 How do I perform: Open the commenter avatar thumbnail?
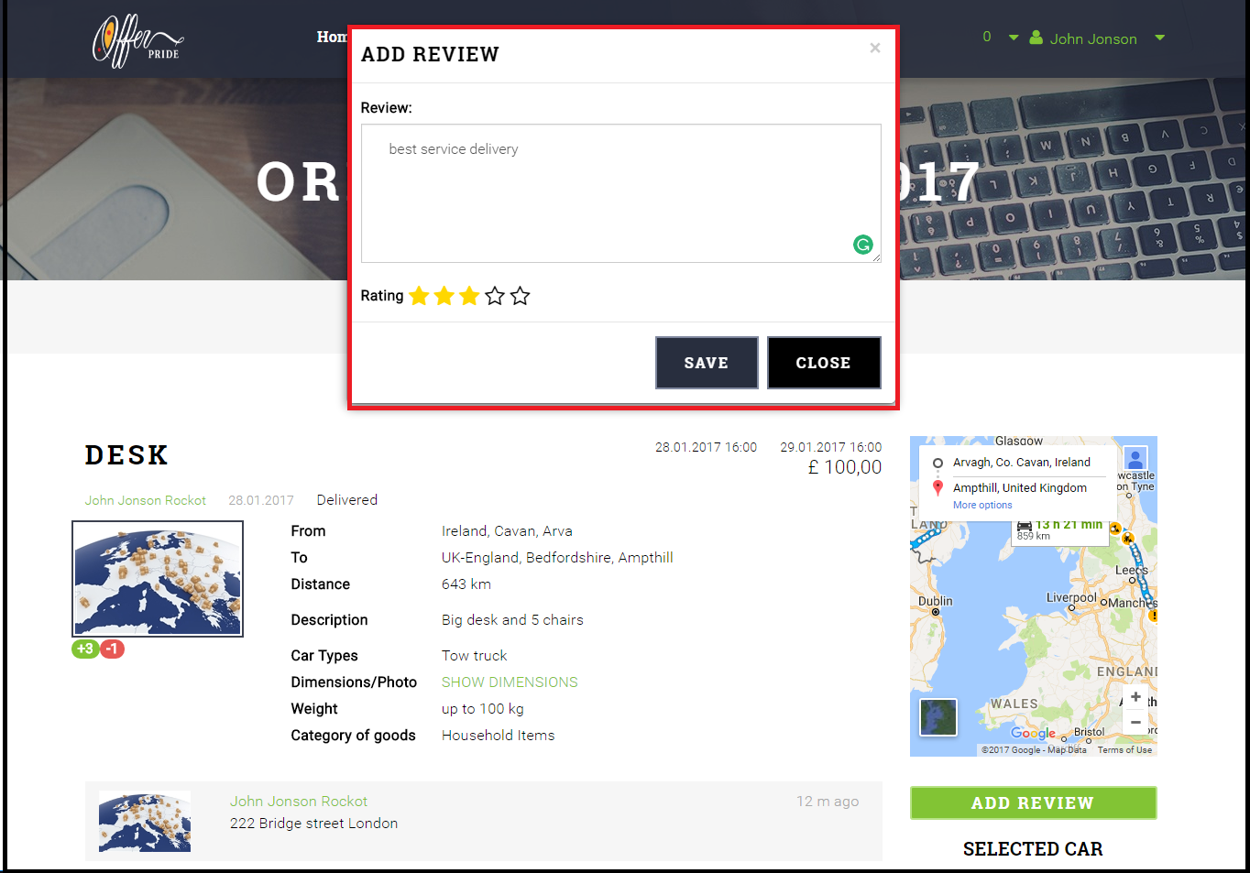coord(145,822)
